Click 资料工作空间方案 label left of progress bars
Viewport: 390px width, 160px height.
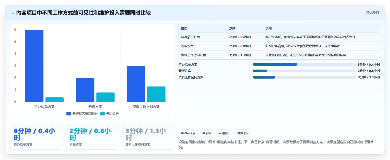pyautogui.click(x=191, y=77)
